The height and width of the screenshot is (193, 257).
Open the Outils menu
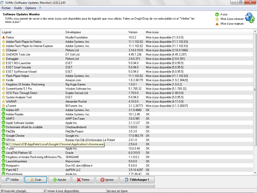(x=18, y=8)
